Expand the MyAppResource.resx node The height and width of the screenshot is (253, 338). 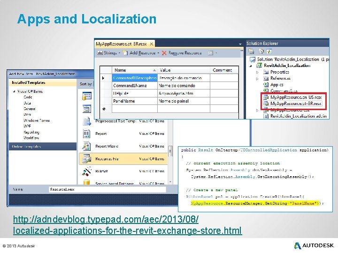257,111
